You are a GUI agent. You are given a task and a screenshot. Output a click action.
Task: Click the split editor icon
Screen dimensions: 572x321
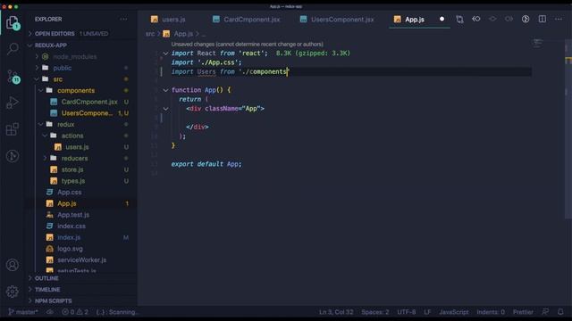(543, 19)
